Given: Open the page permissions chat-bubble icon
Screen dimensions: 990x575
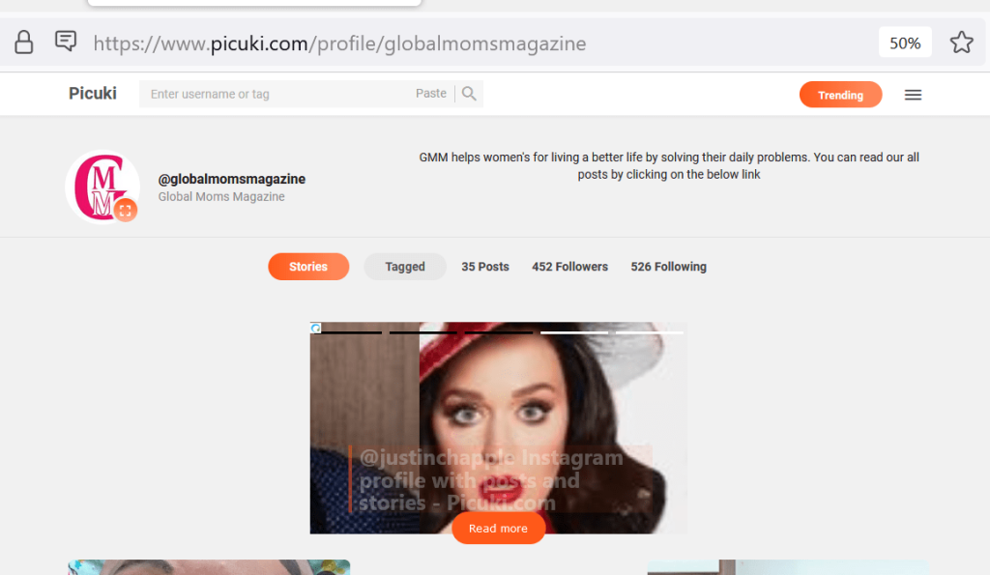Looking at the screenshot, I should 66,41.
